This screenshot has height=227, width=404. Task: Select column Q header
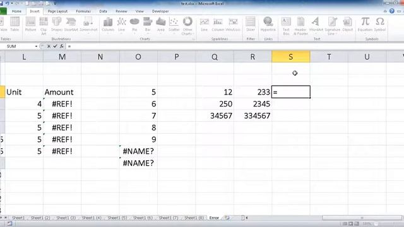point(215,57)
